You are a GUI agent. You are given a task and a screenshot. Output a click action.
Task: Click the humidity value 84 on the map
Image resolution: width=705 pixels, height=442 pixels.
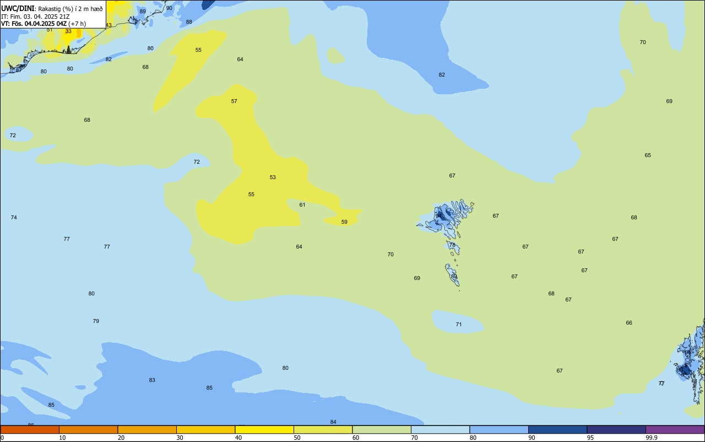coord(333,422)
